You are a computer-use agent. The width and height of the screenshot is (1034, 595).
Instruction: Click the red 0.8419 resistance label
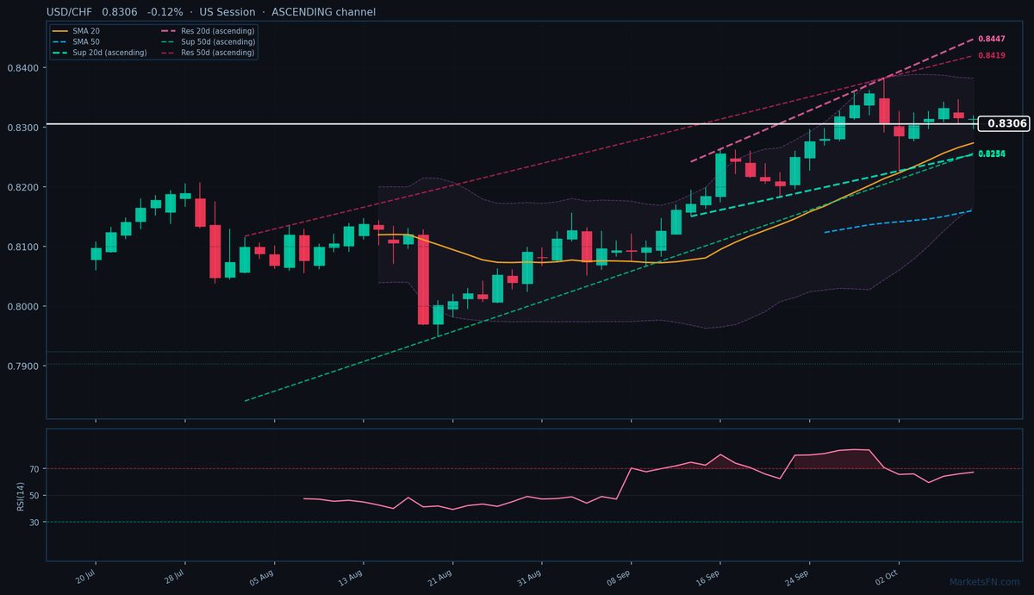tap(991, 55)
